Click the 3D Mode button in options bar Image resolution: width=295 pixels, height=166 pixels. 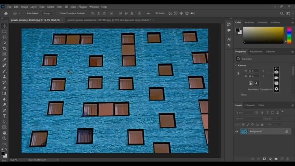coord(160,13)
